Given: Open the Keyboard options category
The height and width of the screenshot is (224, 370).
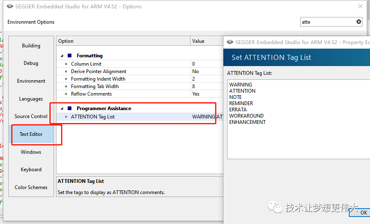Looking at the screenshot, I should (31, 170).
